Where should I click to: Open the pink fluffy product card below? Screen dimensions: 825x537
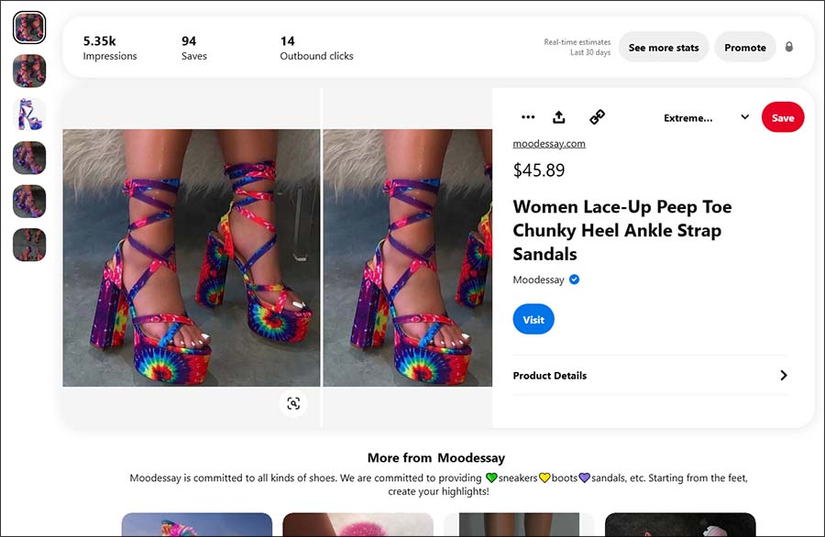pyautogui.click(x=357, y=524)
